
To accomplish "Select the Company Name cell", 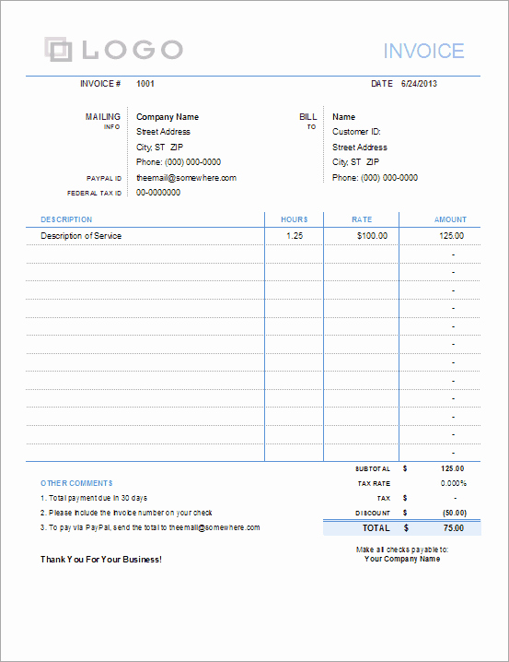I will pyautogui.click(x=168, y=117).
